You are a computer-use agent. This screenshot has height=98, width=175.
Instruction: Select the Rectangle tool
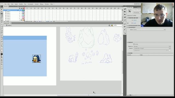coord(2,26)
